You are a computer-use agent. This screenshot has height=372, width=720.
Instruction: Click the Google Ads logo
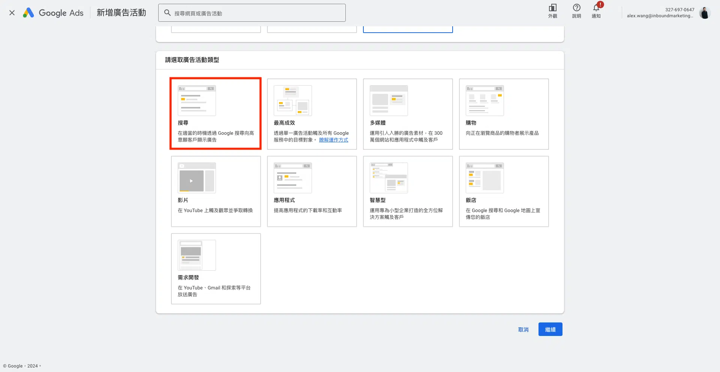(53, 13)
